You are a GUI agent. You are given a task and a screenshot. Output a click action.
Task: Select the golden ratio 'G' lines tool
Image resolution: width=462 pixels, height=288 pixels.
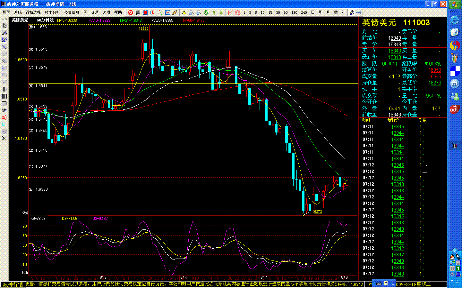coord(4,68)
